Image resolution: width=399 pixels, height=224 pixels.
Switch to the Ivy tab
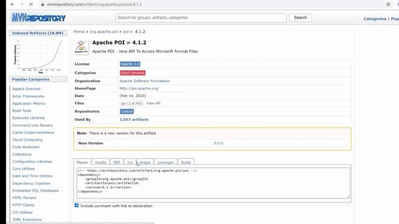click(130, 162)
